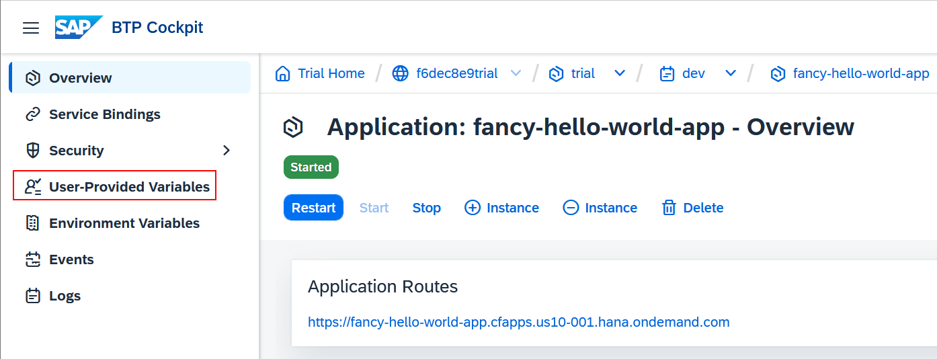Expand the Security submenu chevron
937x359 pixels.
(227, 151)
